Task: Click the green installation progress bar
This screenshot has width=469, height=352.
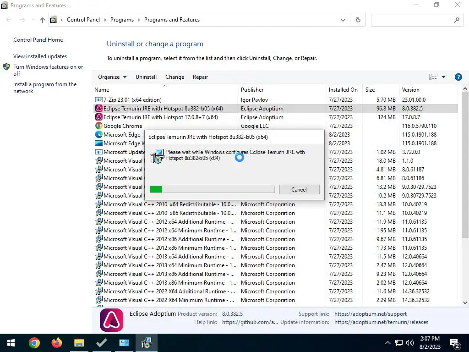Action: tap(212, 189)
